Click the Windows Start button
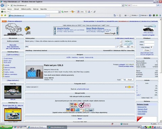This screenshot has width=162, height=129. pos(6,127)
